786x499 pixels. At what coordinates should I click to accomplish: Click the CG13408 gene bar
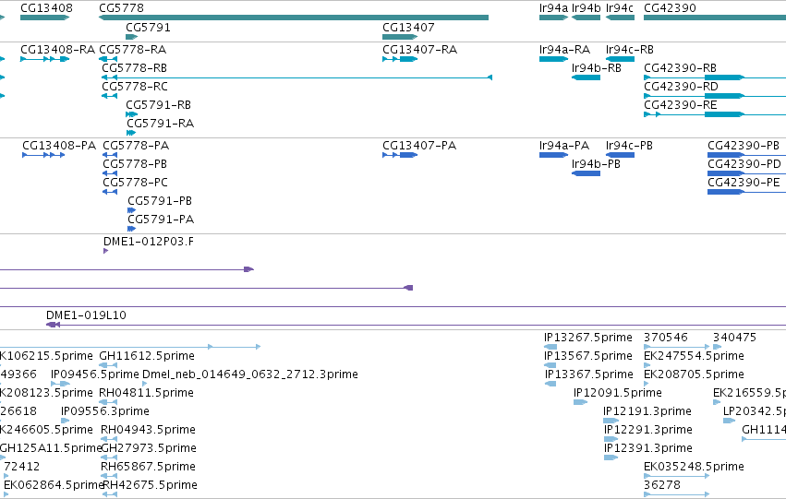44,18
